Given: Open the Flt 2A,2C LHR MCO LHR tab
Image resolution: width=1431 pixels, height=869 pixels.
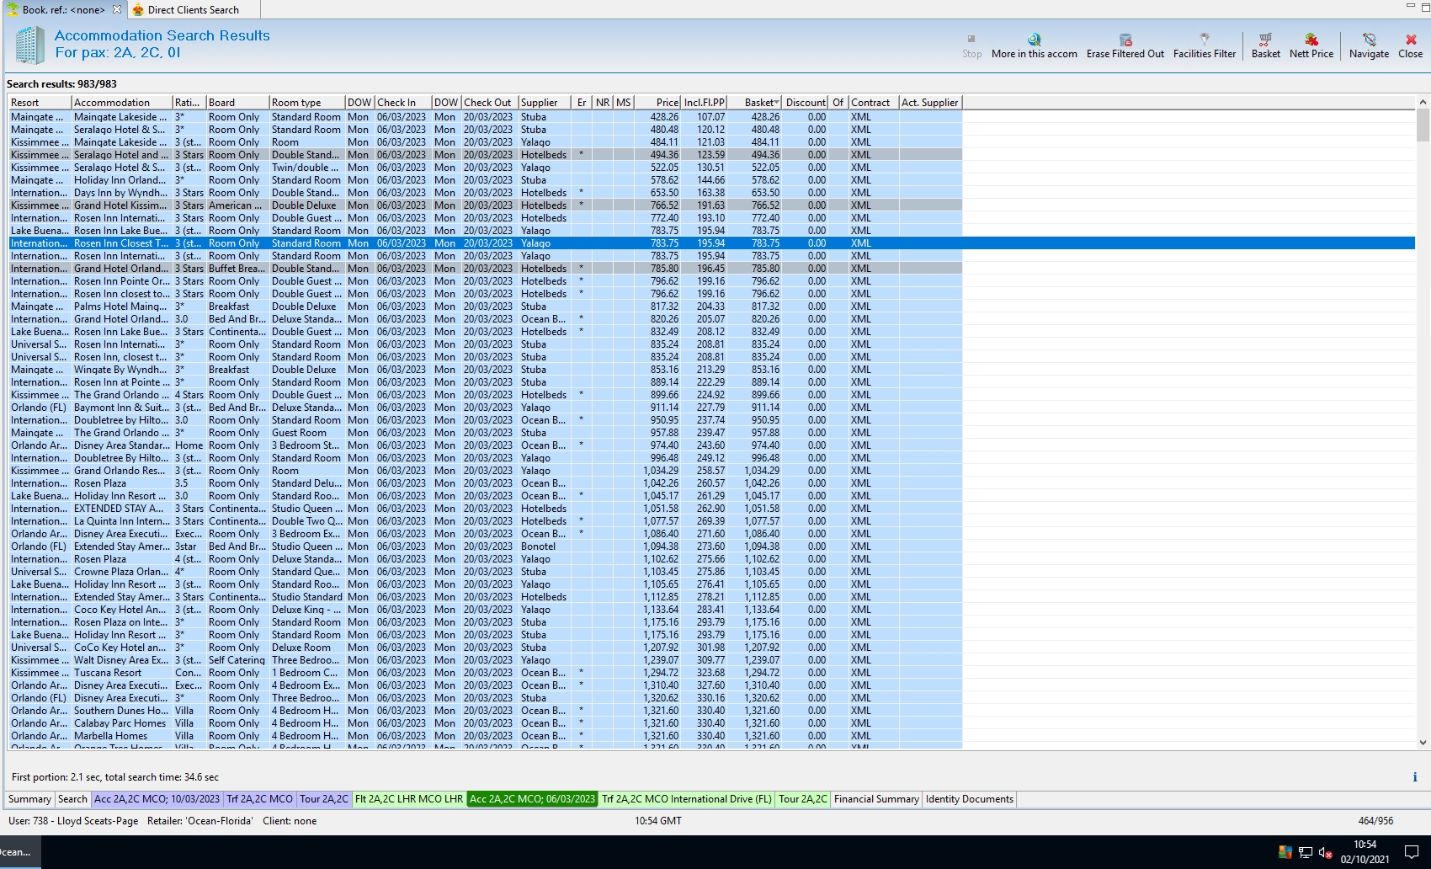Looking at the screenshot, I should point(409,799).
